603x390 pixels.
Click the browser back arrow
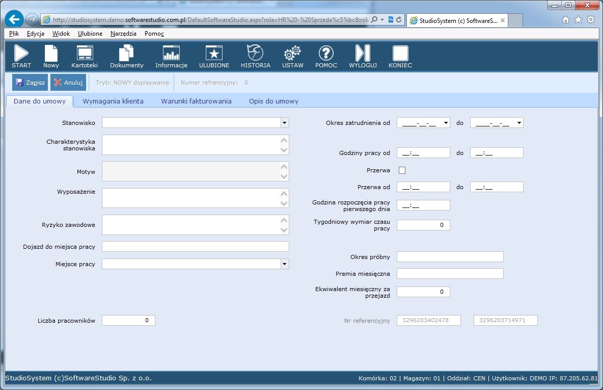(x=14, y=19)
